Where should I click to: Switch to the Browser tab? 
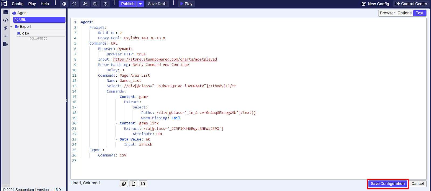click(x=387, y=13)
